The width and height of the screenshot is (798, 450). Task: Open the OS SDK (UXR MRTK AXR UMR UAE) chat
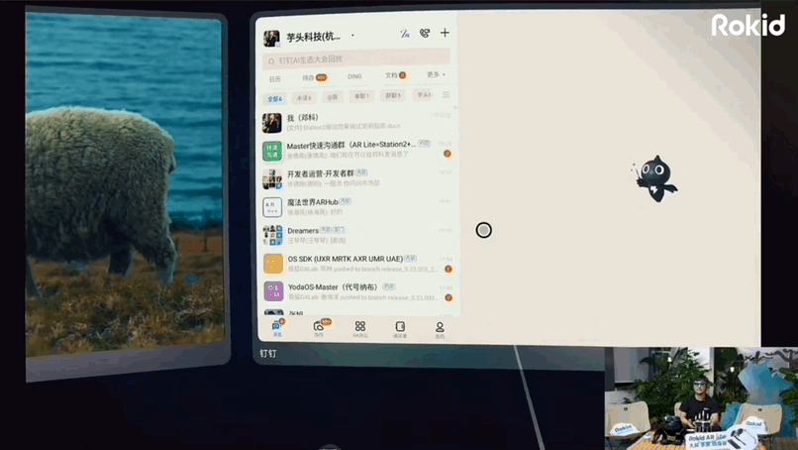[357, 264]
